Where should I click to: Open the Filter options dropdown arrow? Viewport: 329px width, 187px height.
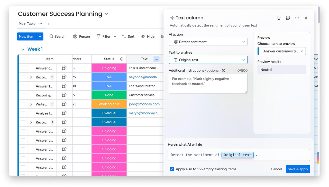[x=115, y=36]
